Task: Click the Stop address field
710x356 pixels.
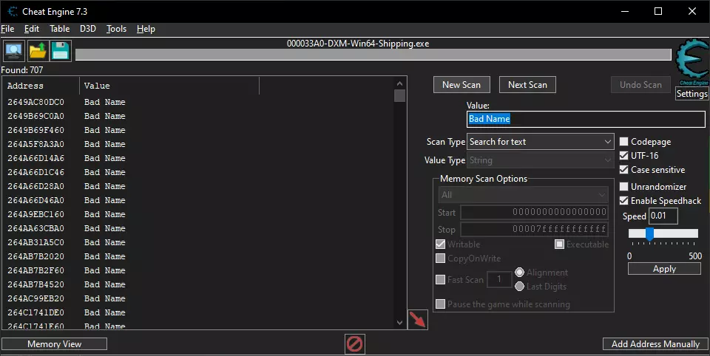Action: pyautogui.click(x=534, y=230)
